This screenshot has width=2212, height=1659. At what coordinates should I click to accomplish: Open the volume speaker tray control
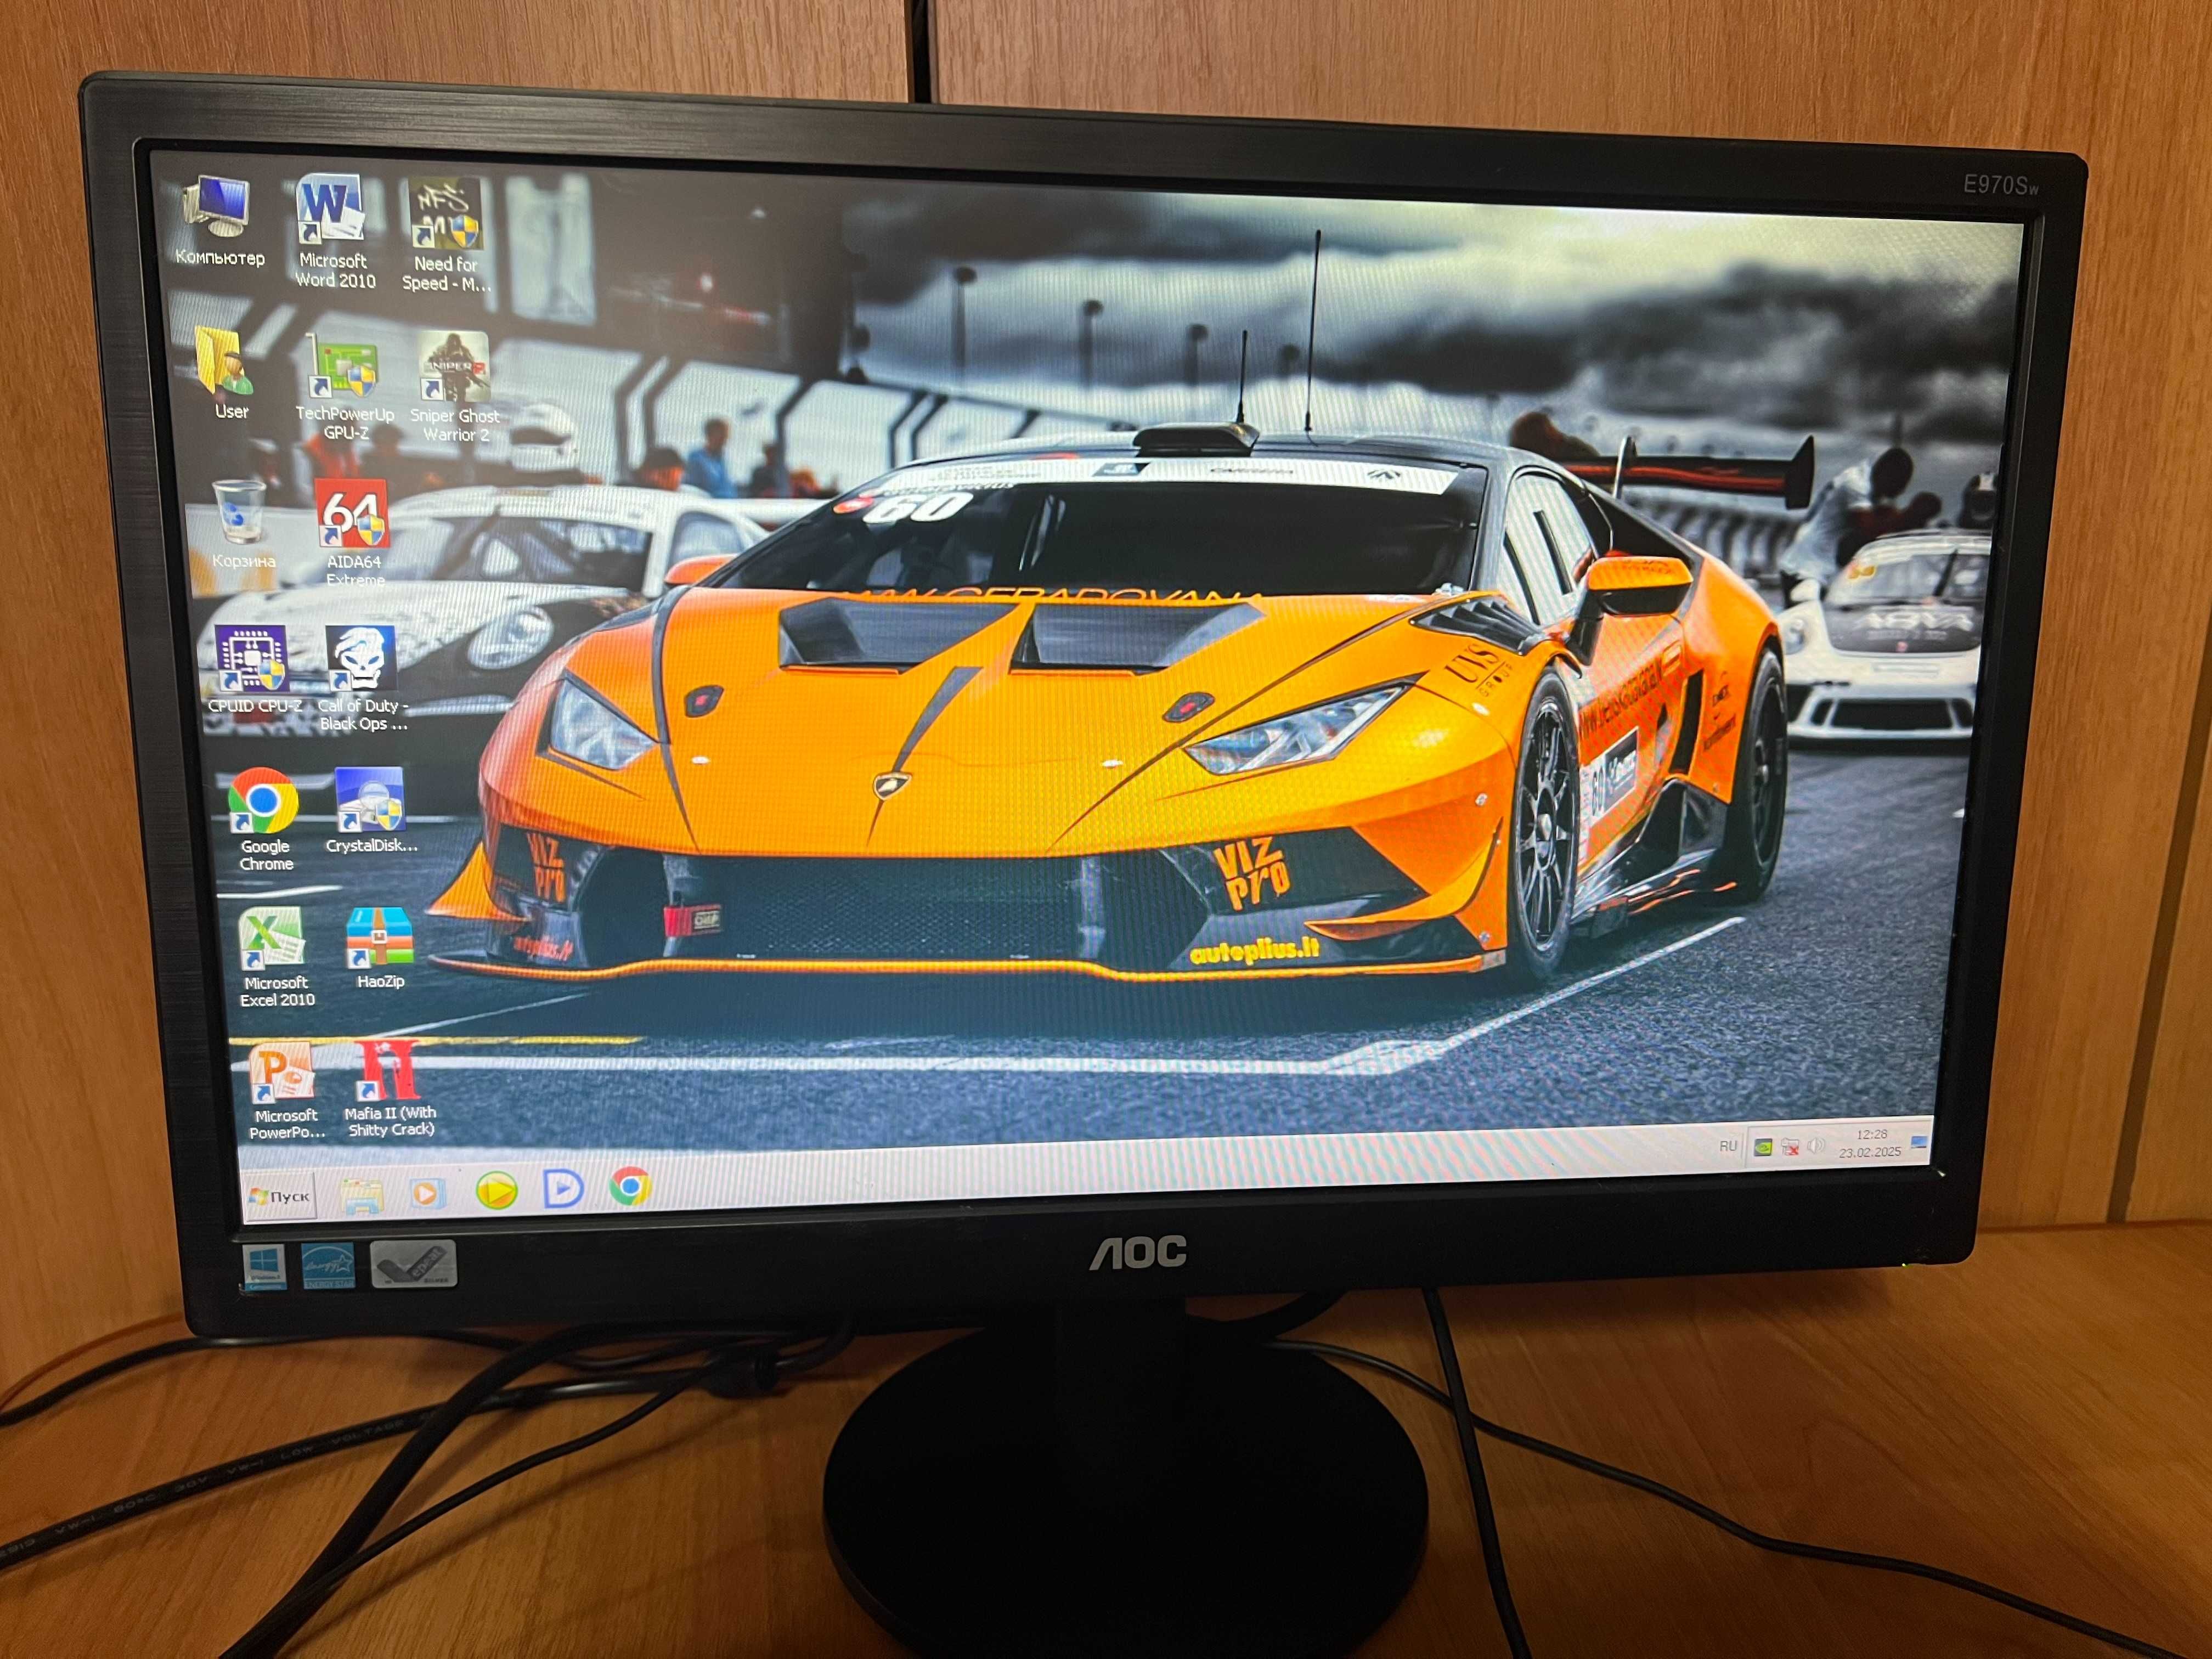[x=1817, y=1146]
